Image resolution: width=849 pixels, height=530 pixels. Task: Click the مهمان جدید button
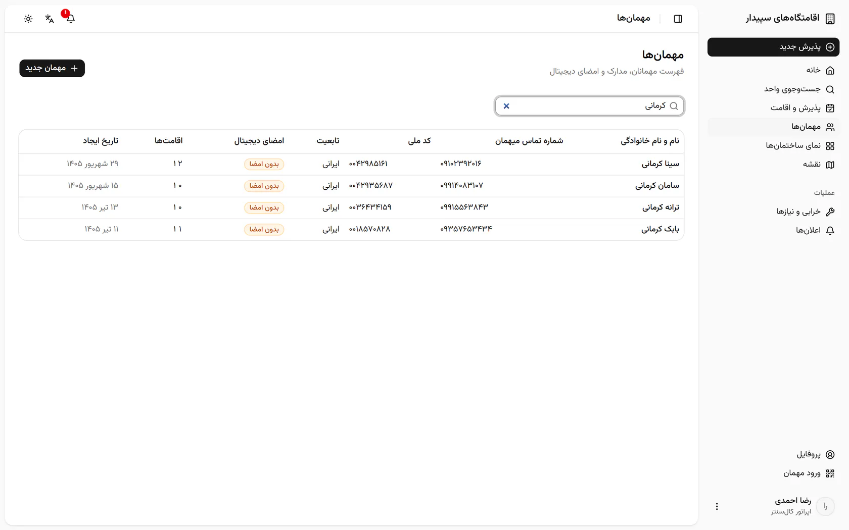52,68
